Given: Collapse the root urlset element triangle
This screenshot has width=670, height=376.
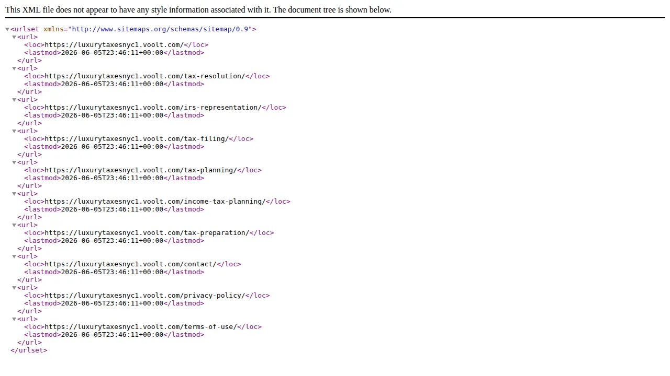Looking at the screenshot, I should tap(7, 29).
